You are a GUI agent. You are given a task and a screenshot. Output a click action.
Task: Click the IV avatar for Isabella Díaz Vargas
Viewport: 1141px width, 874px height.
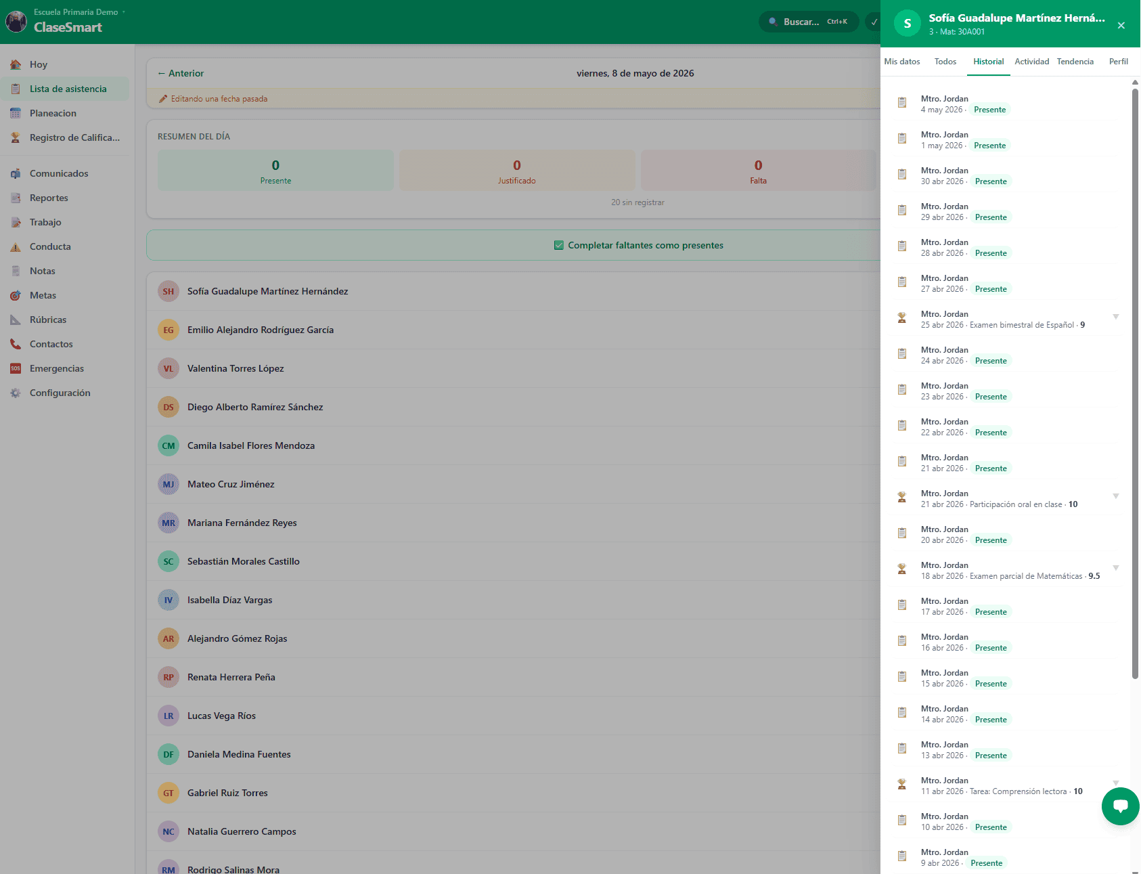[169, 600]
